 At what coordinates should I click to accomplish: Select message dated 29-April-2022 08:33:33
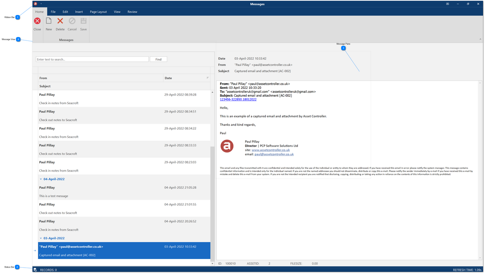tap(124, 149)
